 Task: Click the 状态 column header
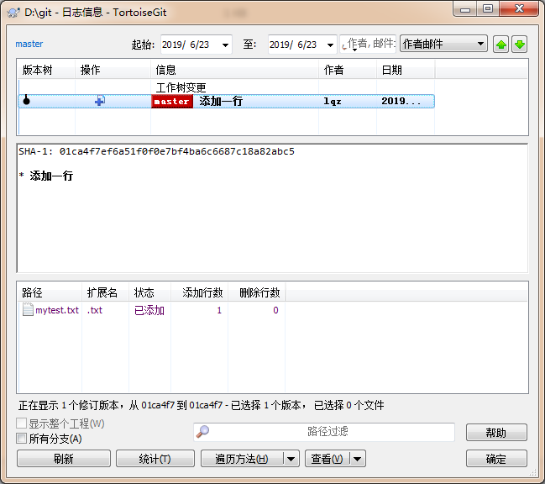[x=149, y=292]
